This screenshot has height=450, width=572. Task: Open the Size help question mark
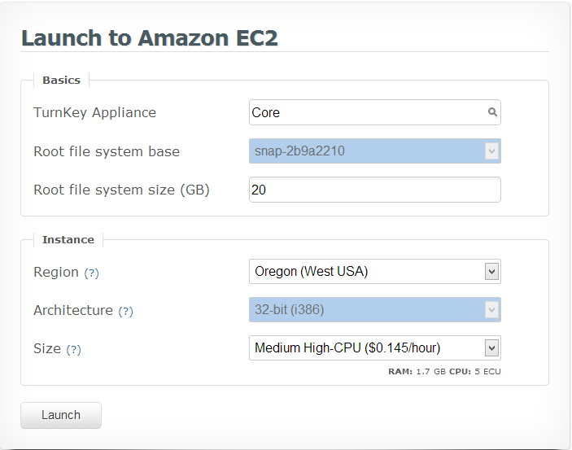click(x=73, y=349)
